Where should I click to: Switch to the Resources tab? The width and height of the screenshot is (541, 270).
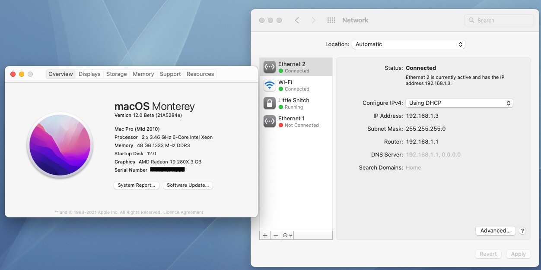[x=200, y=74]
